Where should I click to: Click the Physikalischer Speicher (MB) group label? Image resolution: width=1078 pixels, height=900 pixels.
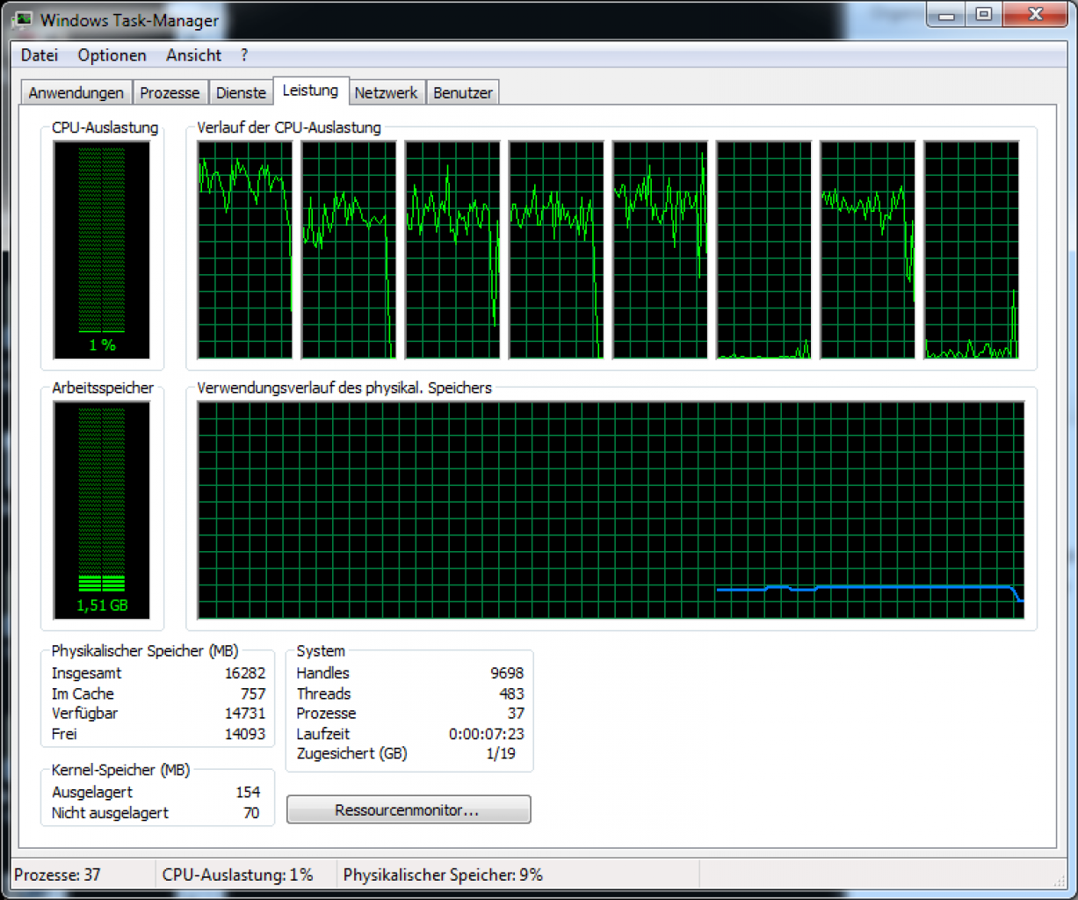click(x=145, y=651)
